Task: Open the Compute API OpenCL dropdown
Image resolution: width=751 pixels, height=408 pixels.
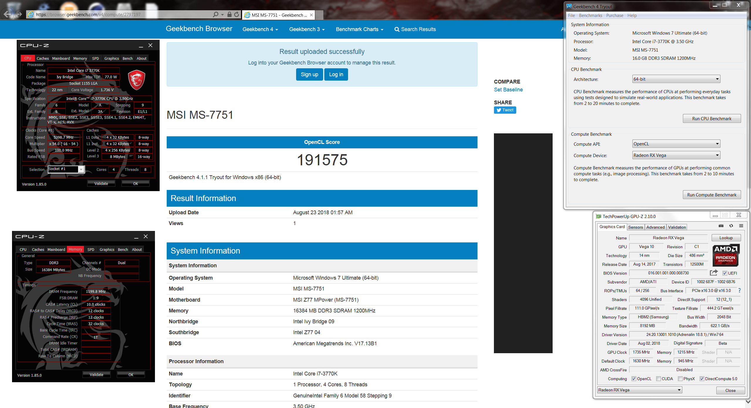Action: 676,144
